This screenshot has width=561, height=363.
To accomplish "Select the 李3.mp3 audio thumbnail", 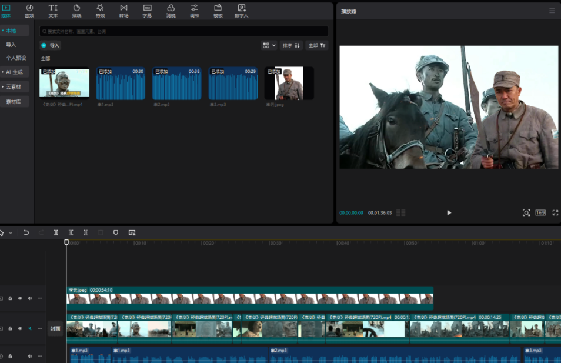I will pyautogui.click(x=233, y=83).
